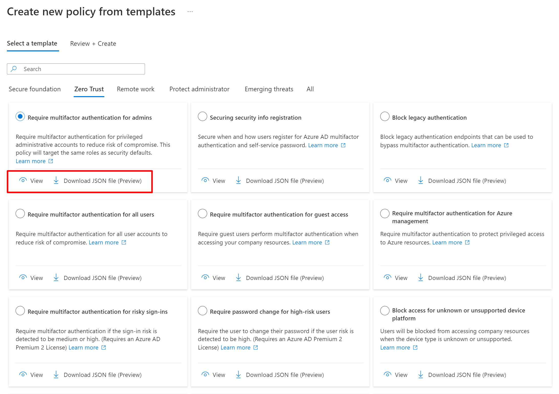Select Block legacy authentication radio button
Image resolution: width=559 pixels, height=394 pixels.
pyautogui.click(x=385, y=116)
